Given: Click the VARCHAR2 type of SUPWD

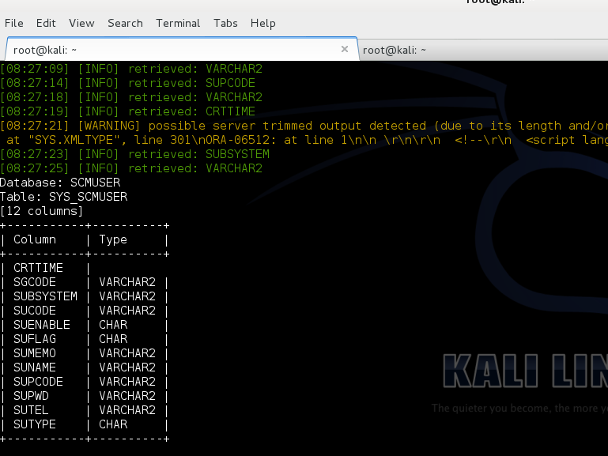Looking at the screenshot, I should coord(127,397).
